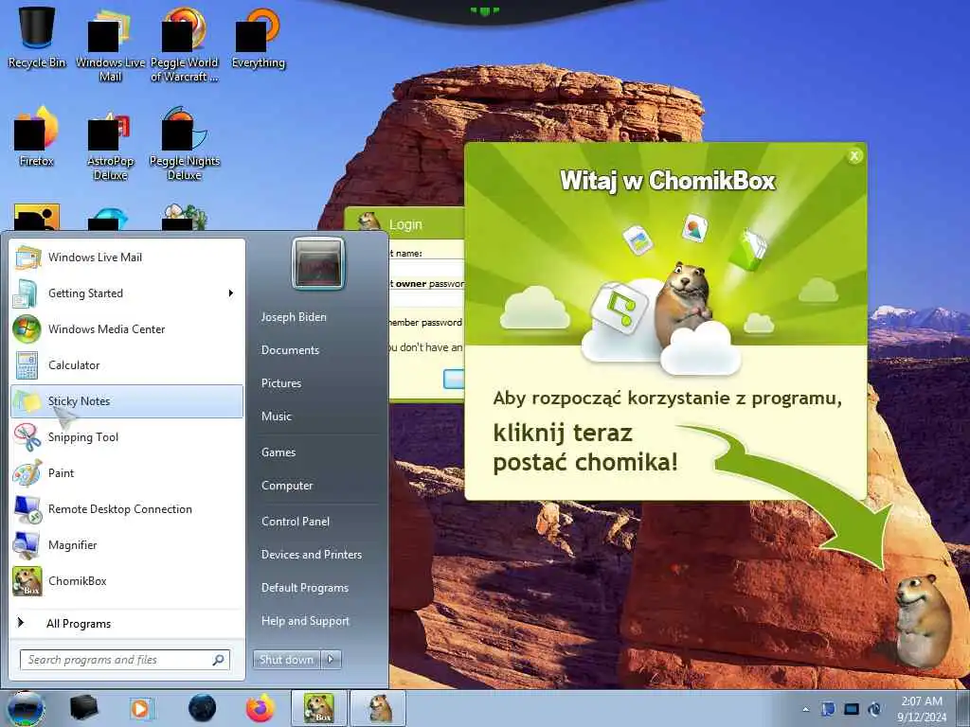This screenshot has width=970, height=727.
Task: Click the blue button in Login window
Action: tap(454, 379)
